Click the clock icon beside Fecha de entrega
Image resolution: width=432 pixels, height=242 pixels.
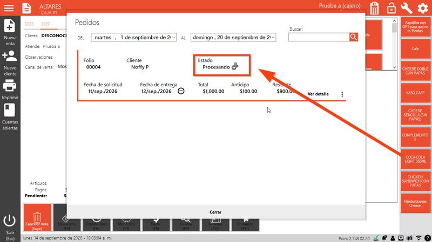(x=181, y=91)
